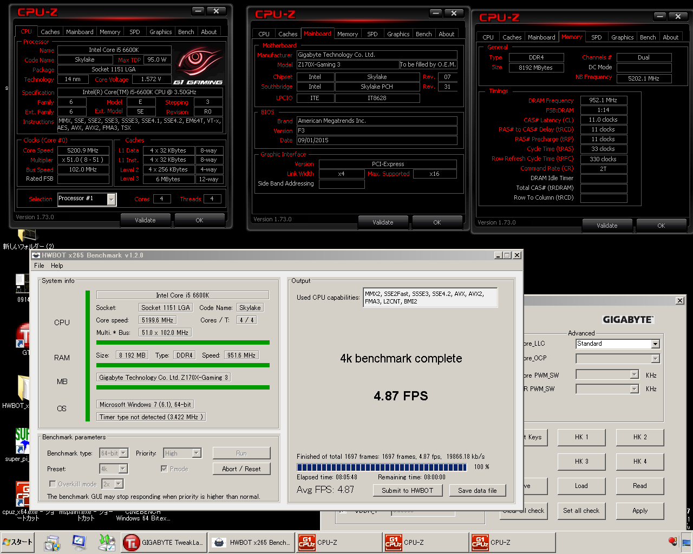Image resolution: width=693 pixels, height=554 pixels.
Task: Open the Help menu in HWBOT benchmark
Action: pos(57,266)
